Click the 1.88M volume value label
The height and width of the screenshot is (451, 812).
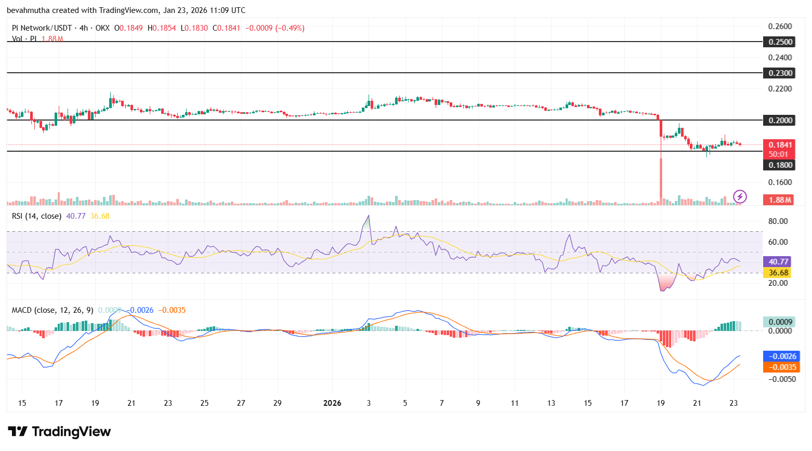[x=778, y=200]
